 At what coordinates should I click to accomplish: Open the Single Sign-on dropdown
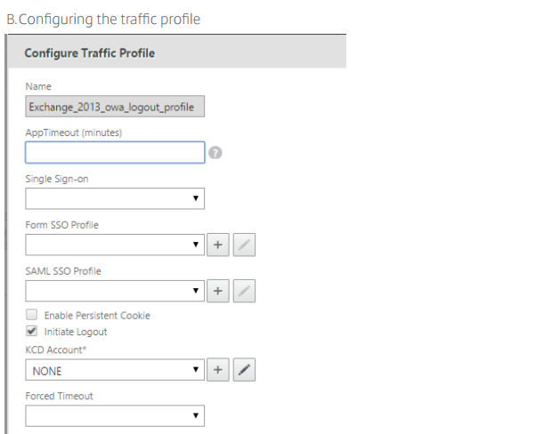[115, 198]
